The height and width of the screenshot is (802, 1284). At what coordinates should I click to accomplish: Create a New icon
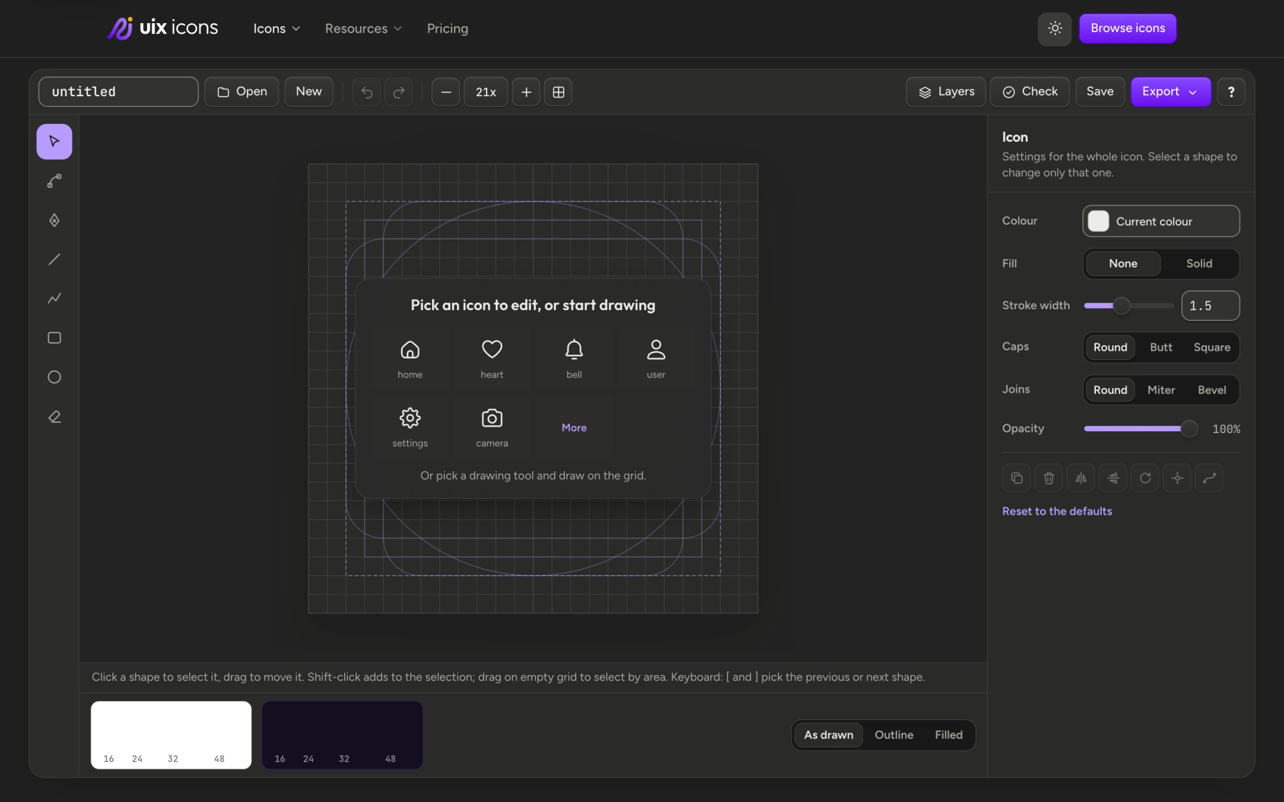pos(309,92)
